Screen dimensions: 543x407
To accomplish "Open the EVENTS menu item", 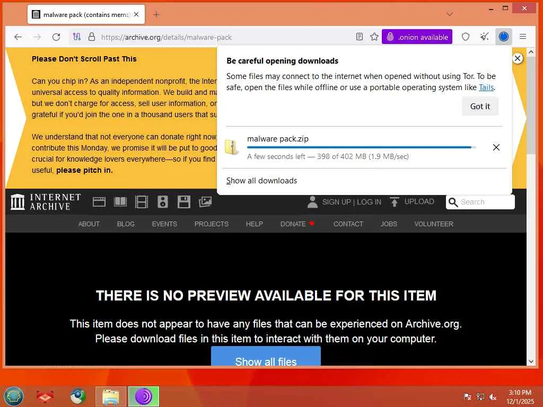I will 164,224.
